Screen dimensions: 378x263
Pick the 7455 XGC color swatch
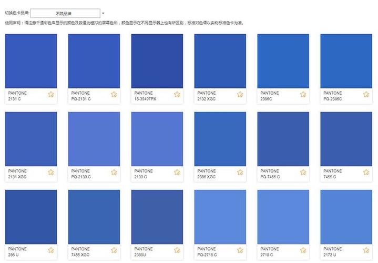[94, 217]
